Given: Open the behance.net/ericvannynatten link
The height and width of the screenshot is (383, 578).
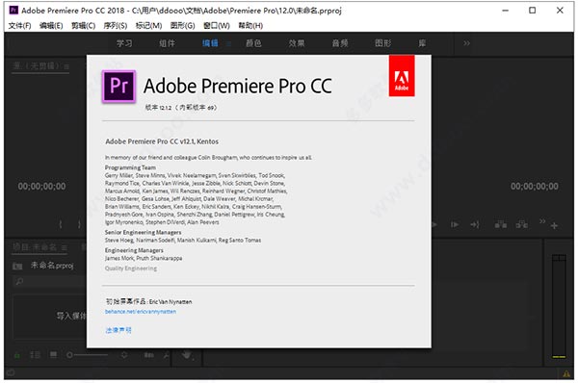Looking at the screenshot, I should point(141,312).
